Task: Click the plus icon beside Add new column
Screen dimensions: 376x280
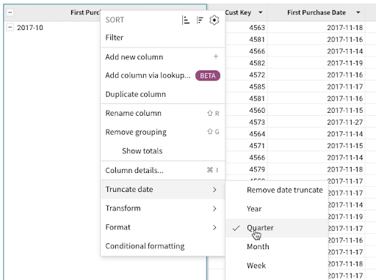Action: tap(216, 56)
